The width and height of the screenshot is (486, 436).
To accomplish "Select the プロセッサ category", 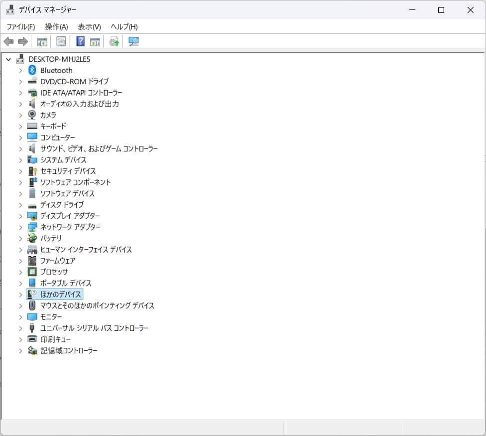I will [x=54, y=272].
